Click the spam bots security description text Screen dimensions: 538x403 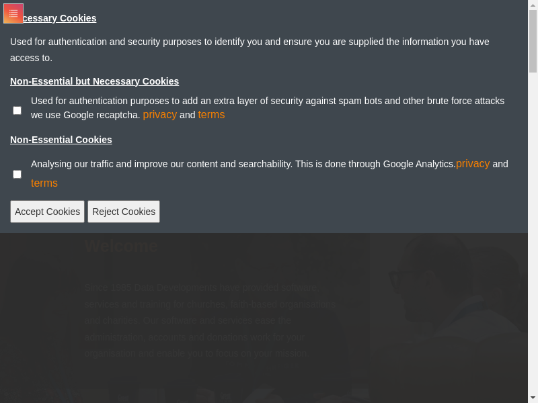coord(268,101)
